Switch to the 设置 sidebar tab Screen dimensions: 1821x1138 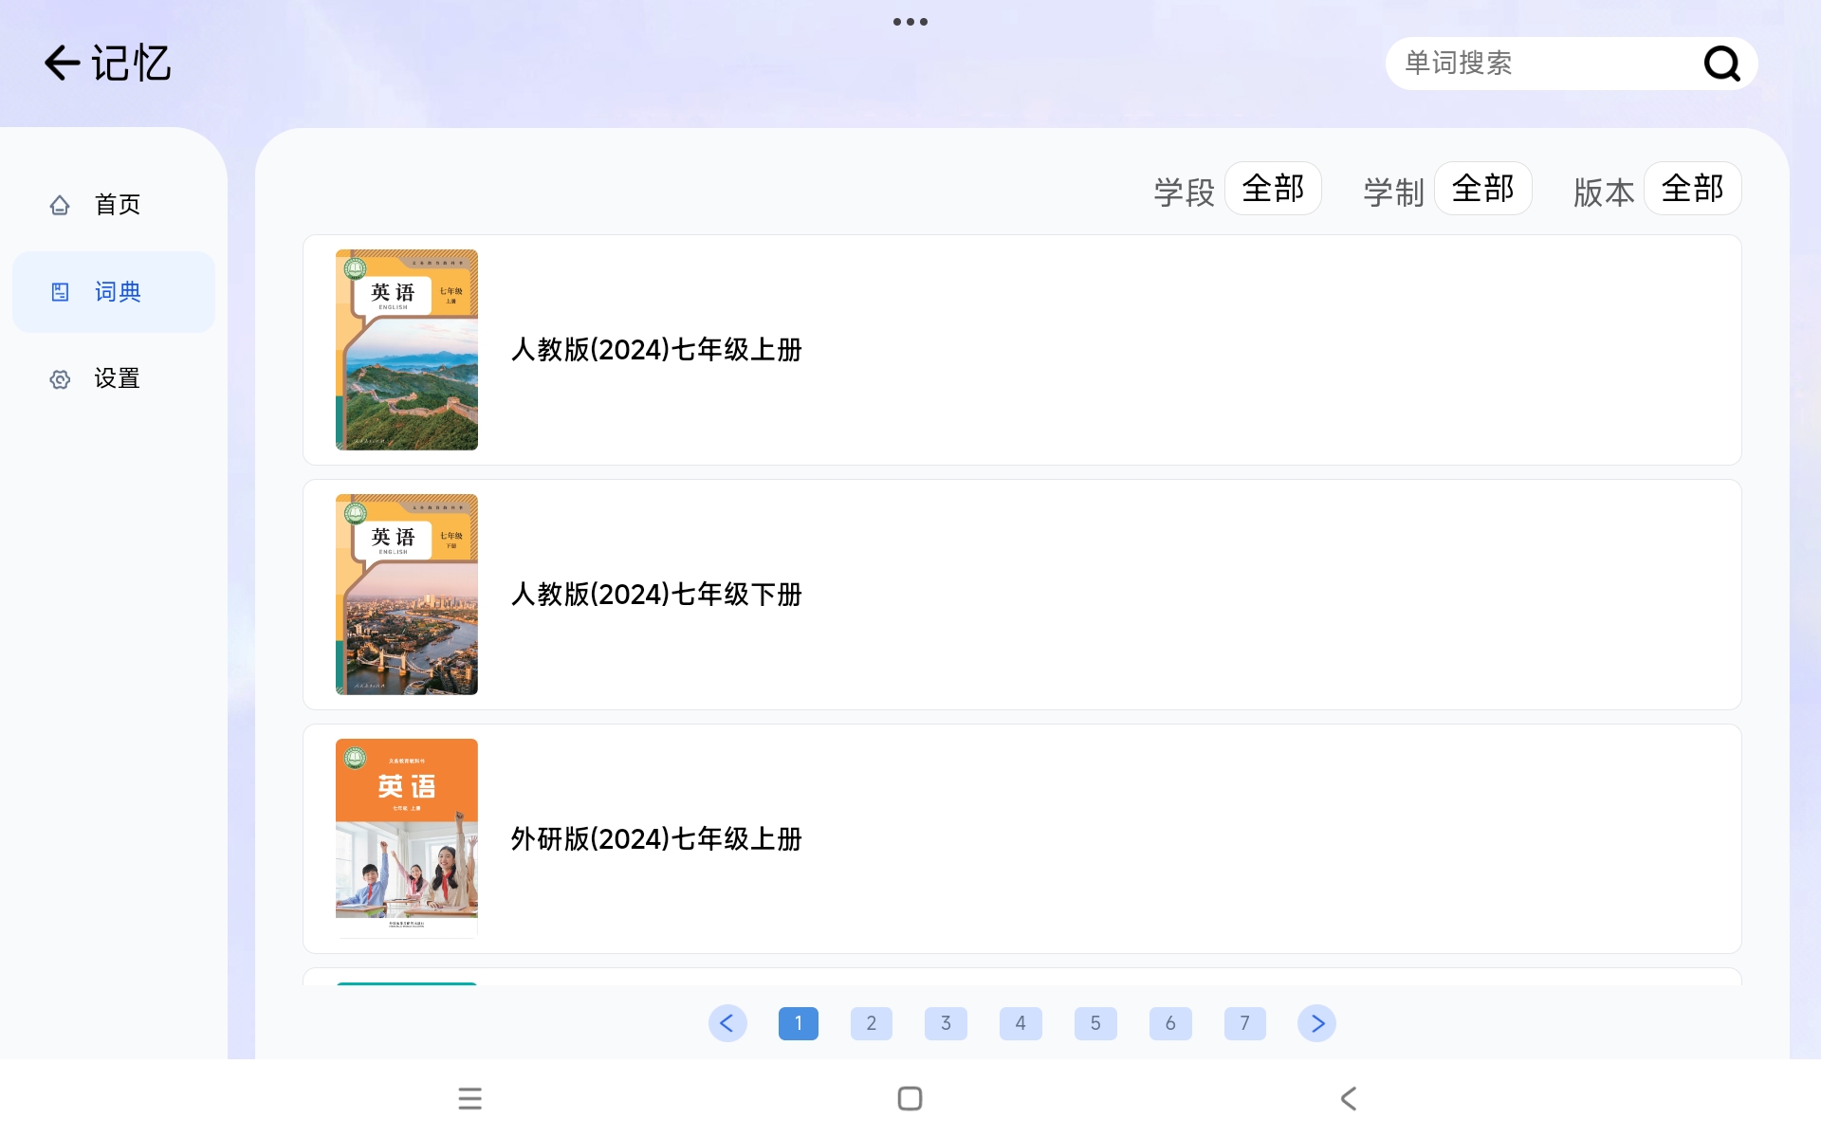(117, 379)
